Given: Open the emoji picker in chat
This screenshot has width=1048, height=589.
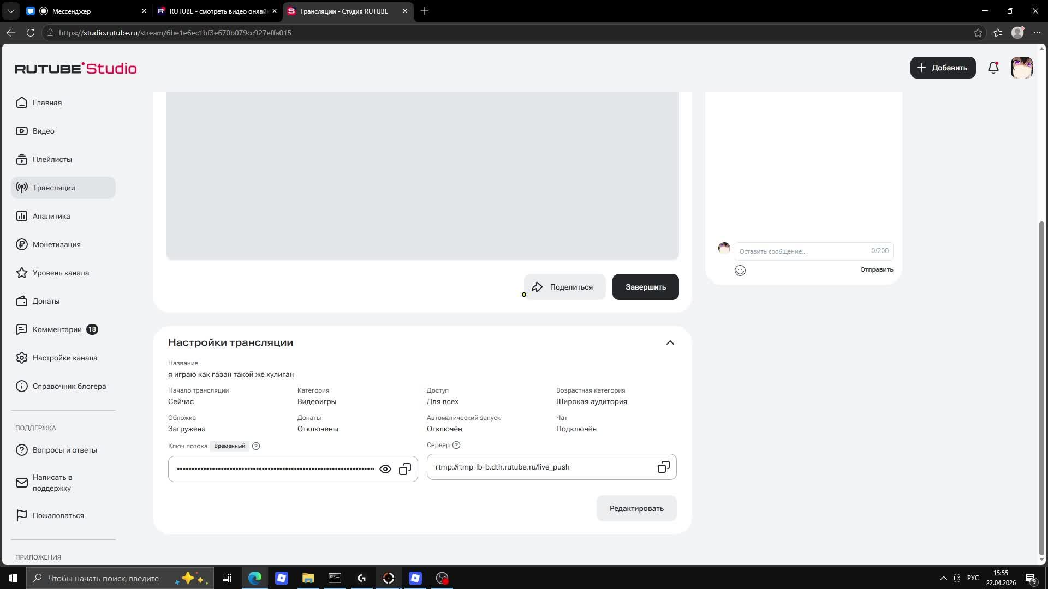Looking at the screenshot, I should click(740, 271).
